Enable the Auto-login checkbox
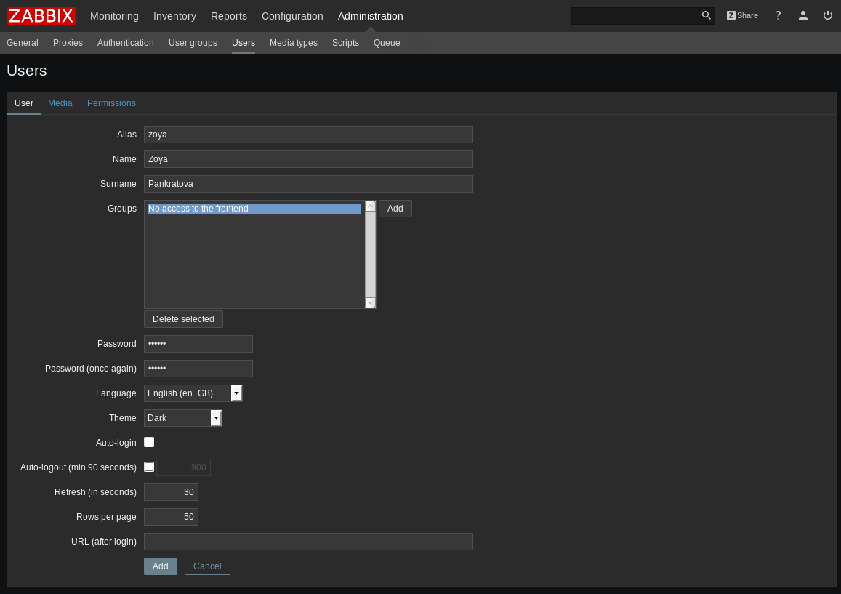 [x=149, y=442]
